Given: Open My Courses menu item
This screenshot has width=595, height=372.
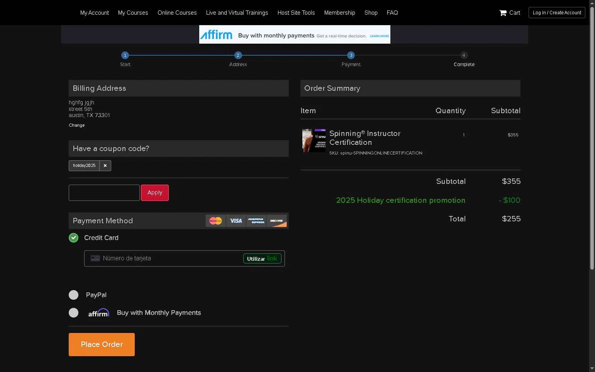Looking at the screenshot, I should tap(133, 13).
